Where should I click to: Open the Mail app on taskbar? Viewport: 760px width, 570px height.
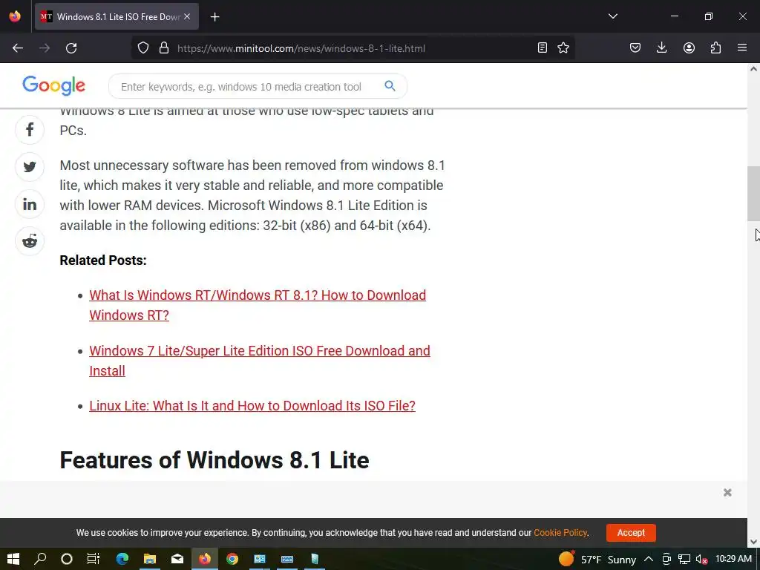[x=177, y=559]
